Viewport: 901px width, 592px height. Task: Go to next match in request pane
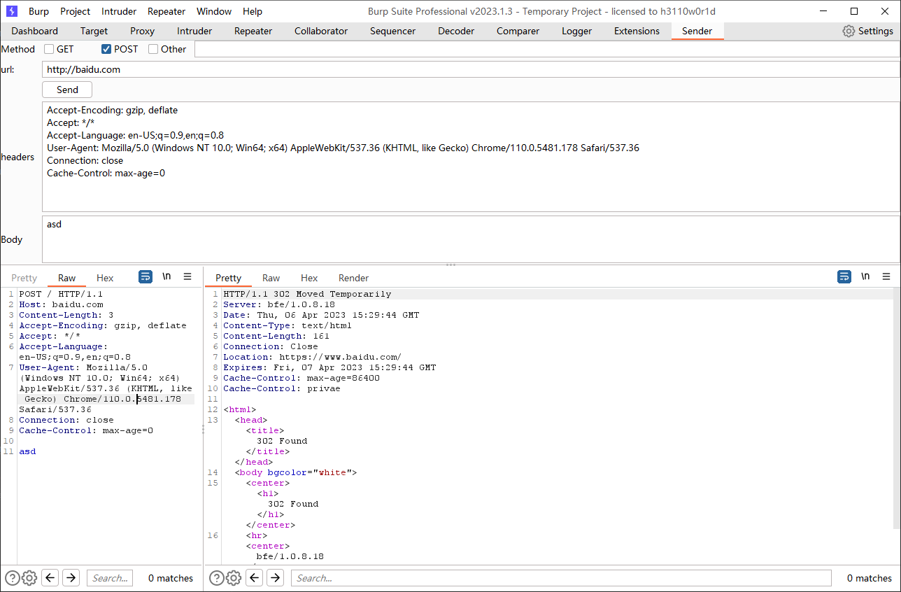coord(71,578)
